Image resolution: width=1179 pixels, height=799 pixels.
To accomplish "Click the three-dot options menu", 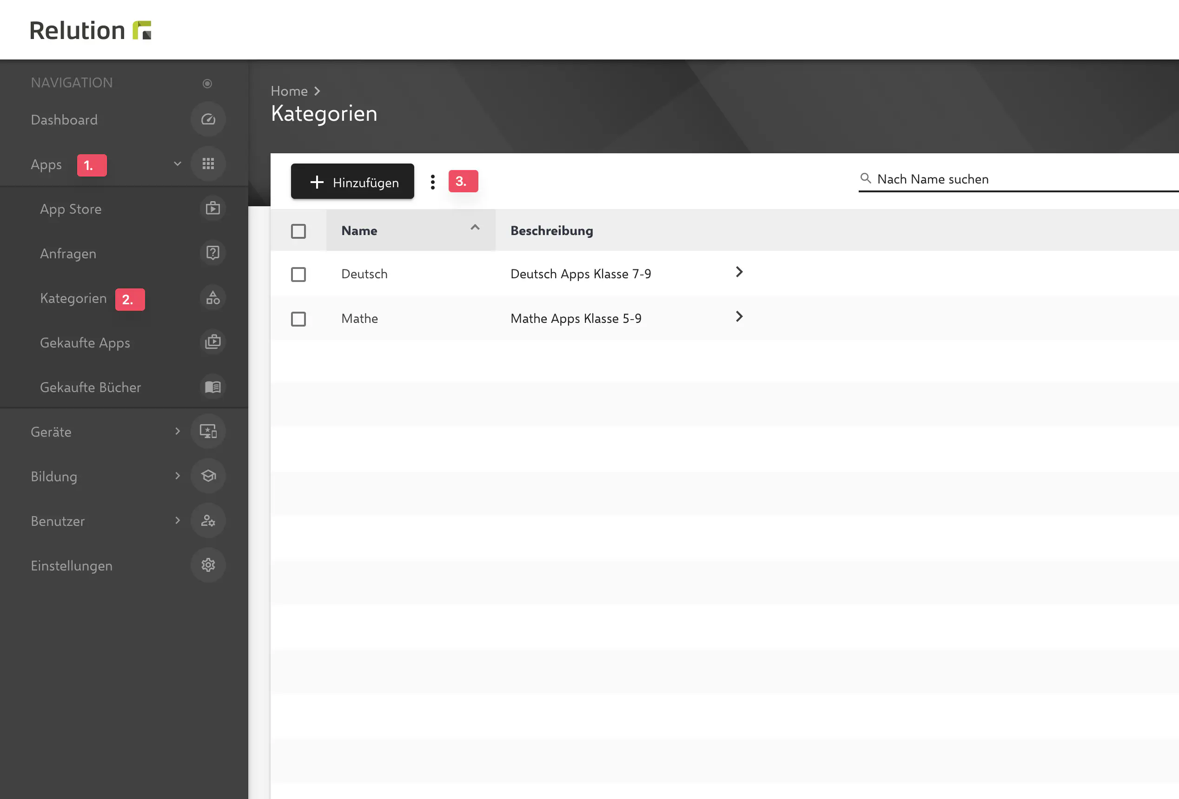I will (x=432, y=181).
